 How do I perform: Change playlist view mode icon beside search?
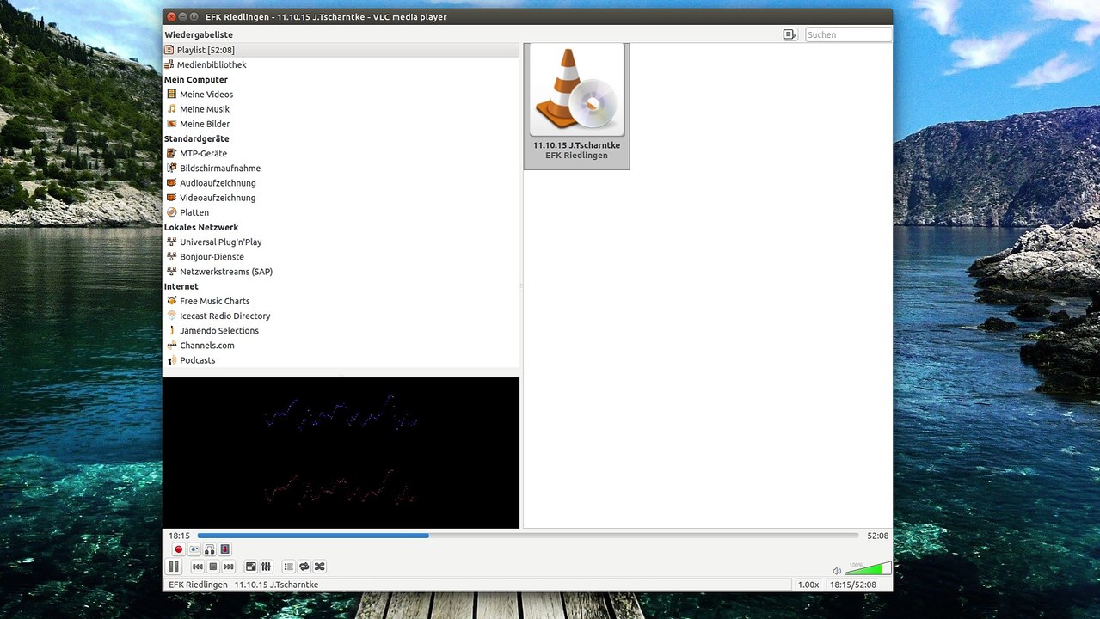tap(790, 34)
